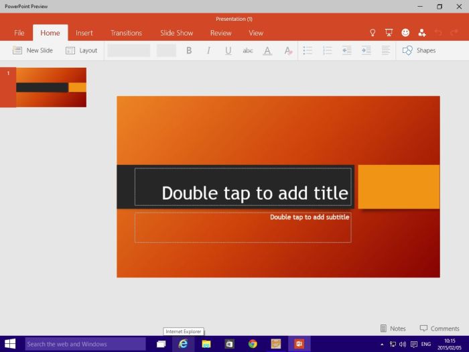469x352 pixels.
Task: Open the Shapes gallery
Action: tap(419, 50)
